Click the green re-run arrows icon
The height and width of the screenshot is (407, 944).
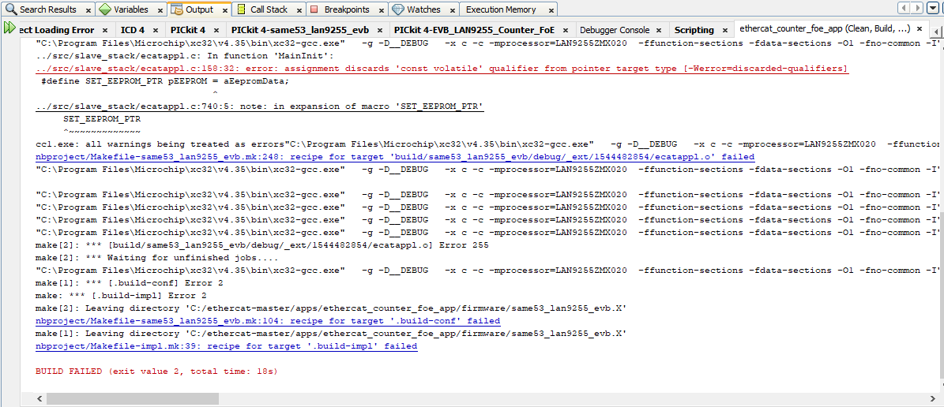pos(9,28)
